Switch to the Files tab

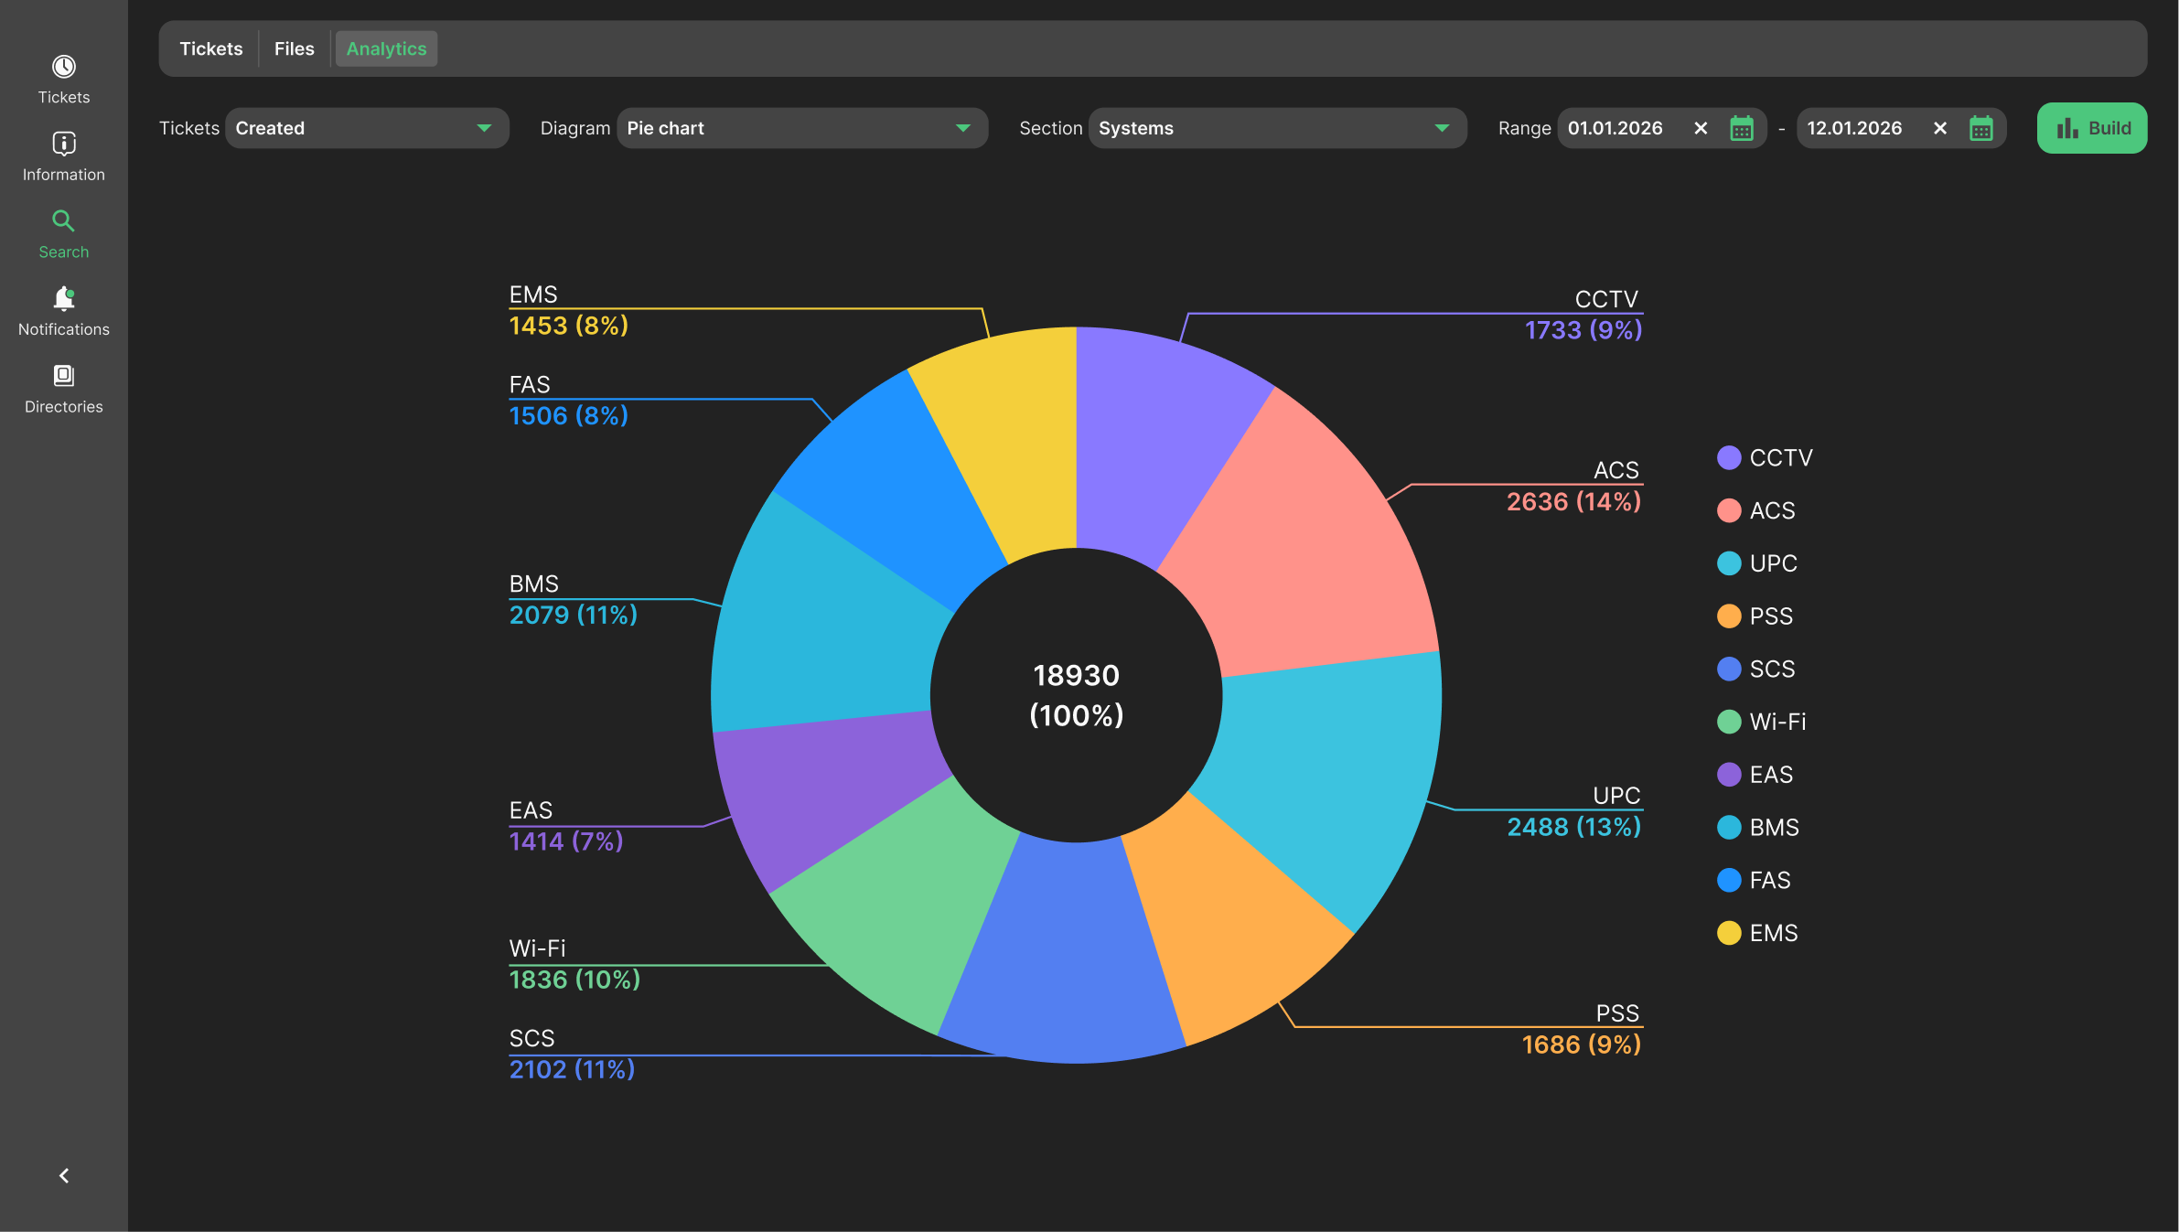click(x=294, y=48)
